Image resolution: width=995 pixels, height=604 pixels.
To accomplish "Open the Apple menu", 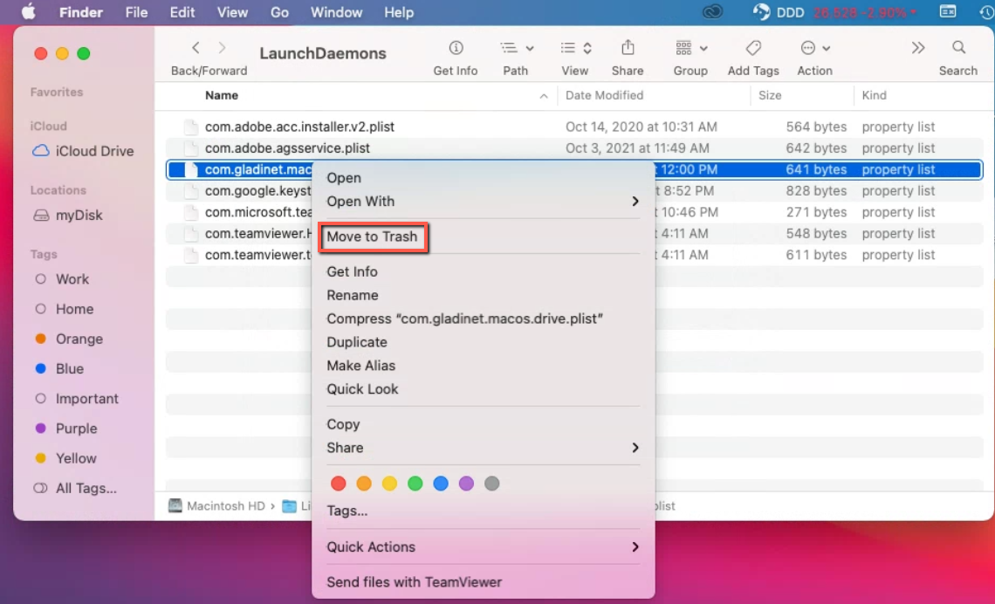I will 29,12.
